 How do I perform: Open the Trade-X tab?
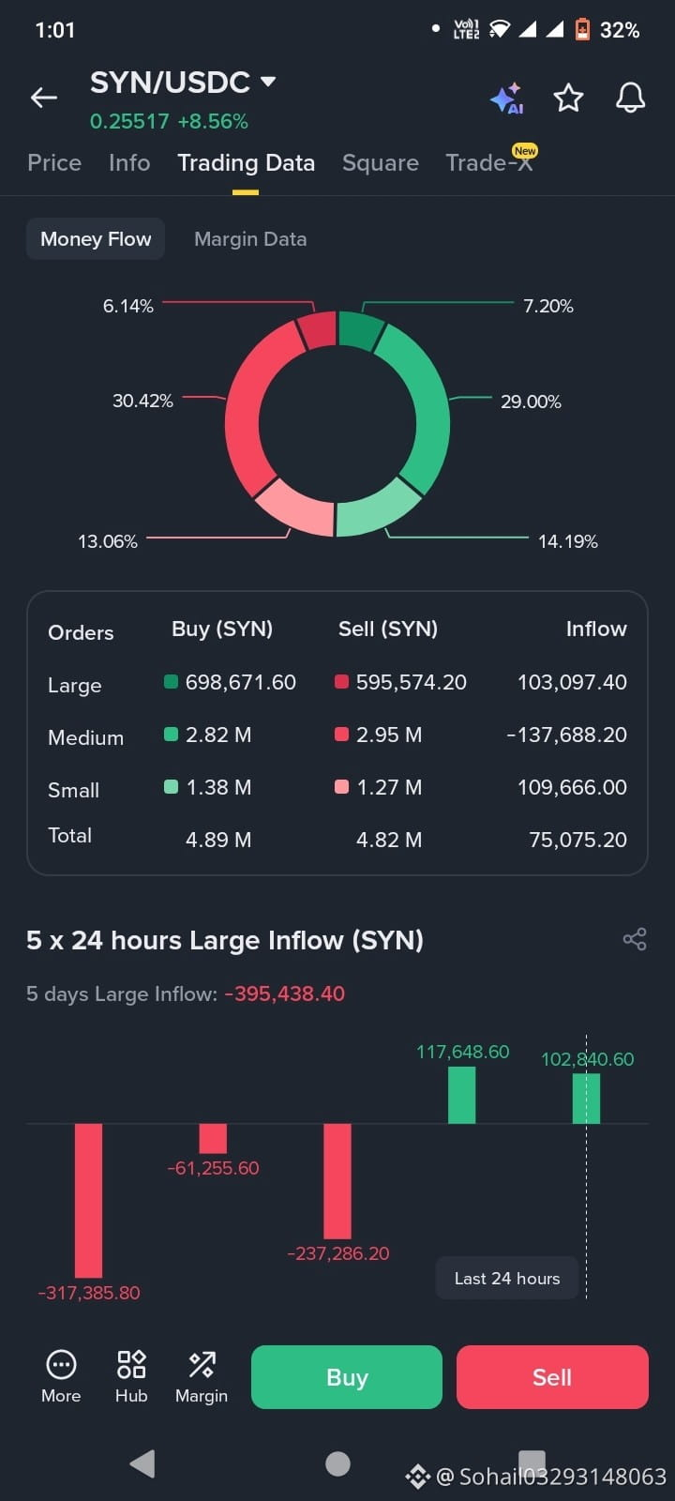coord(489,162)
